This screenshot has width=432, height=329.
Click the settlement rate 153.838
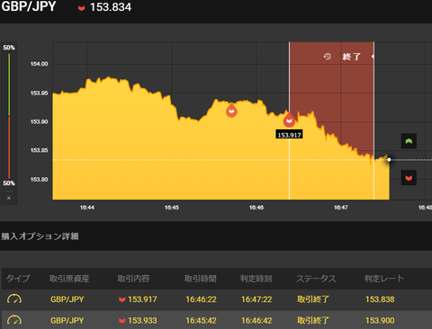click(380, 299)
